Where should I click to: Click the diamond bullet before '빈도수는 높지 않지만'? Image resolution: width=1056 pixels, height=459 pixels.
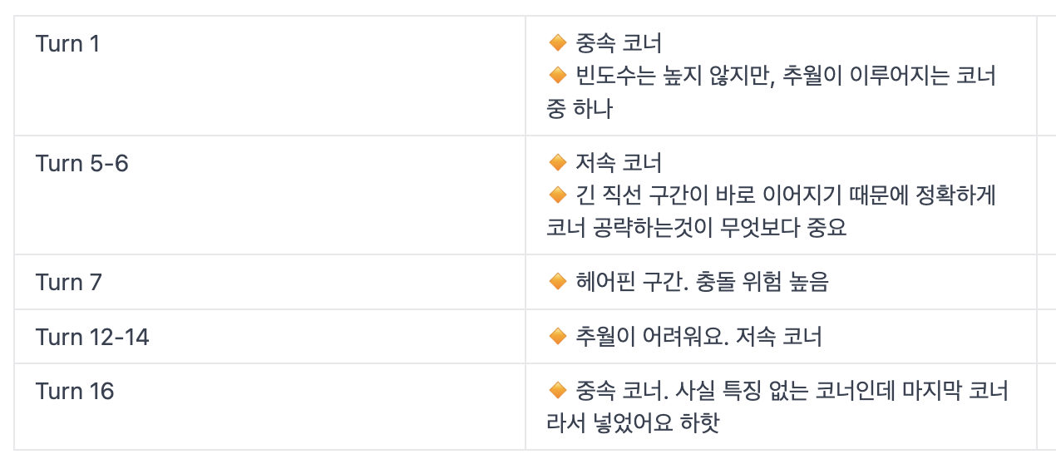tap(557, 76)
